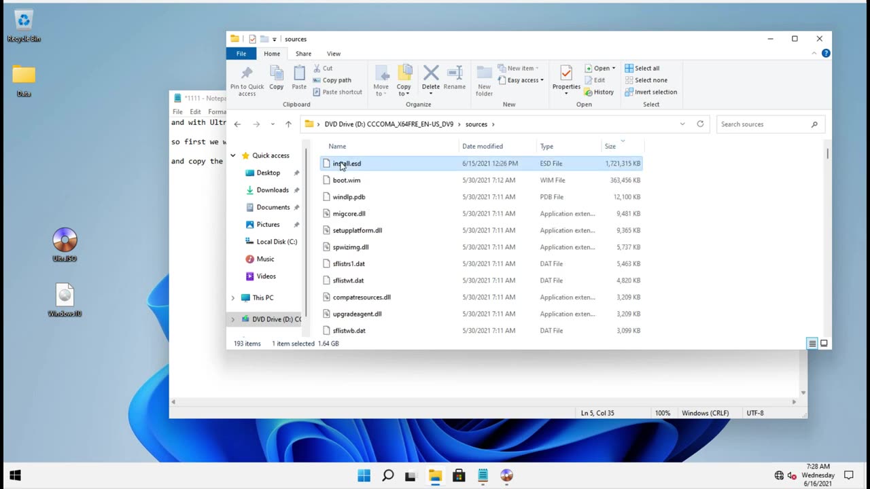
Task: Open the Recycle Bin desktop icon
Action: (x=24, y=26)
